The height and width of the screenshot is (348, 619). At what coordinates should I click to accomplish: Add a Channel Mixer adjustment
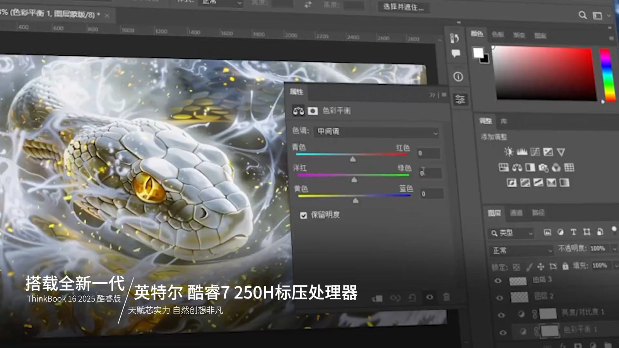(x=556, y=167)
